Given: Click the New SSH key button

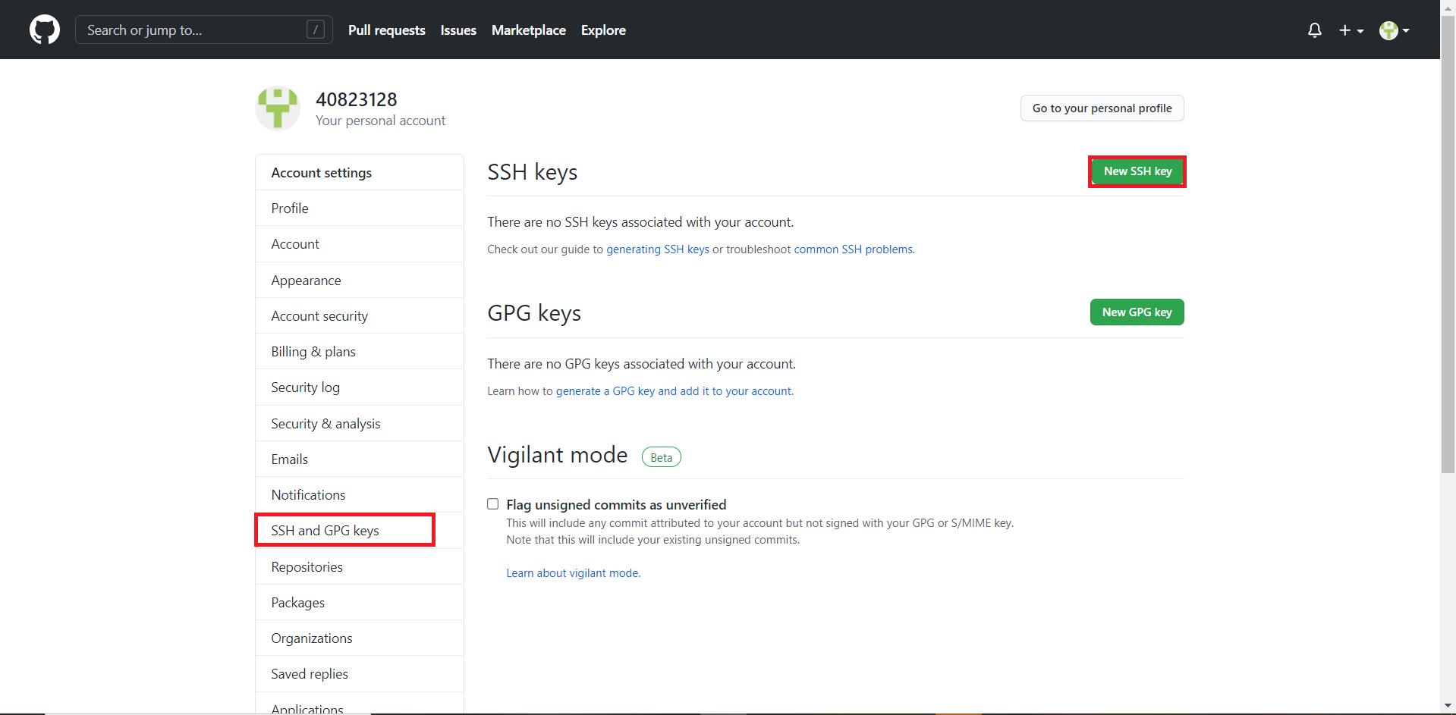Looking at the screenshot, I should [x=1137, y=171].
